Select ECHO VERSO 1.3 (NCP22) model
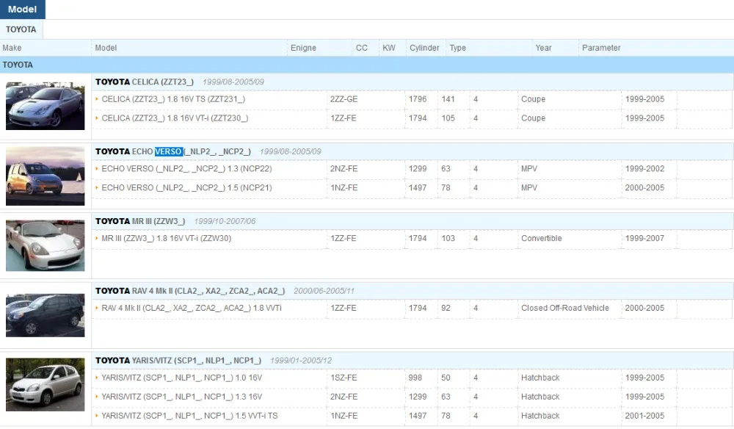The height and width of the screenshot is (429, 734). pyautogui.click(x=186, y=169)
